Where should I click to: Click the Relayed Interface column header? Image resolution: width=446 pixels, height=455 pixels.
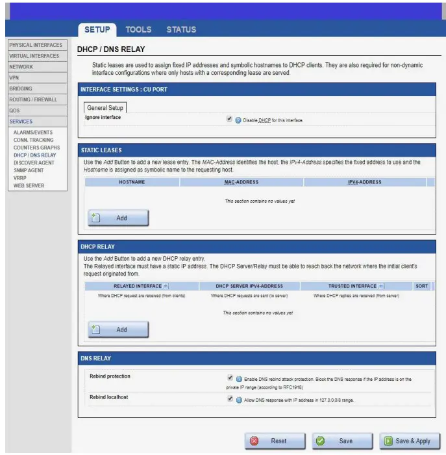(142, 286)
